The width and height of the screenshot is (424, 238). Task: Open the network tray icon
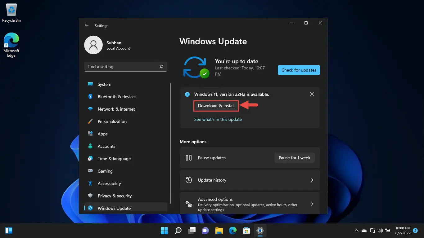tap(372, 231)
